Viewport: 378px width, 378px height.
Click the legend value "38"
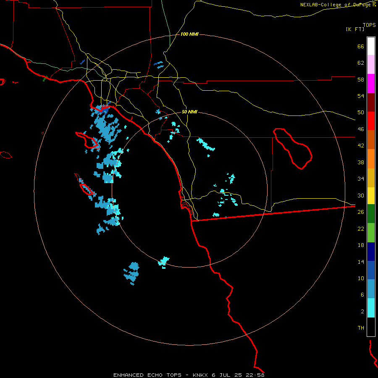(361, 162)
